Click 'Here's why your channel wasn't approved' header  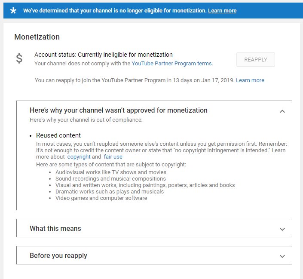[119, 110]
